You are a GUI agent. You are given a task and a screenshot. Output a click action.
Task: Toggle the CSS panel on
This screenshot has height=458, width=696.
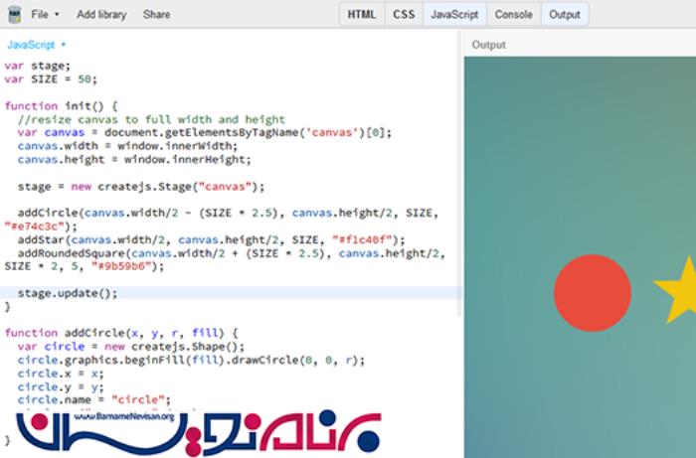tap(404, 15)
